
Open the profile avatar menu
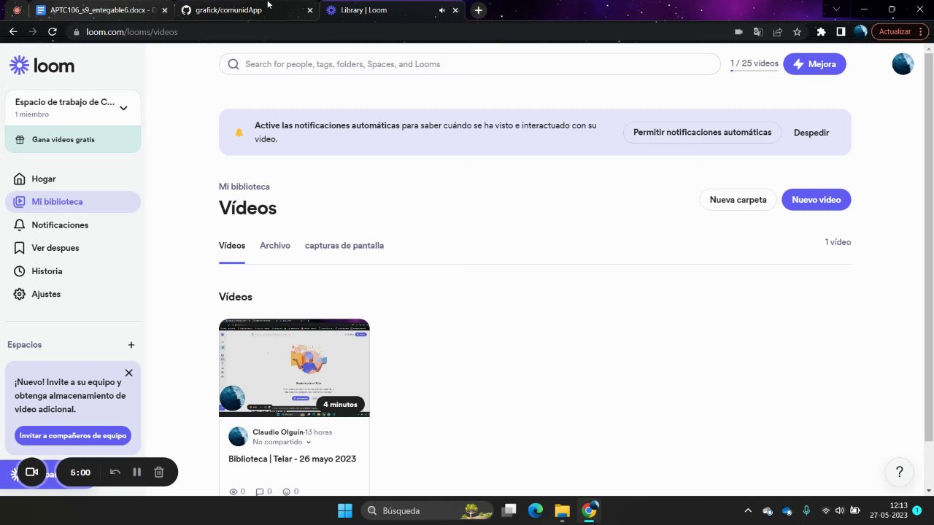(903, 64)
